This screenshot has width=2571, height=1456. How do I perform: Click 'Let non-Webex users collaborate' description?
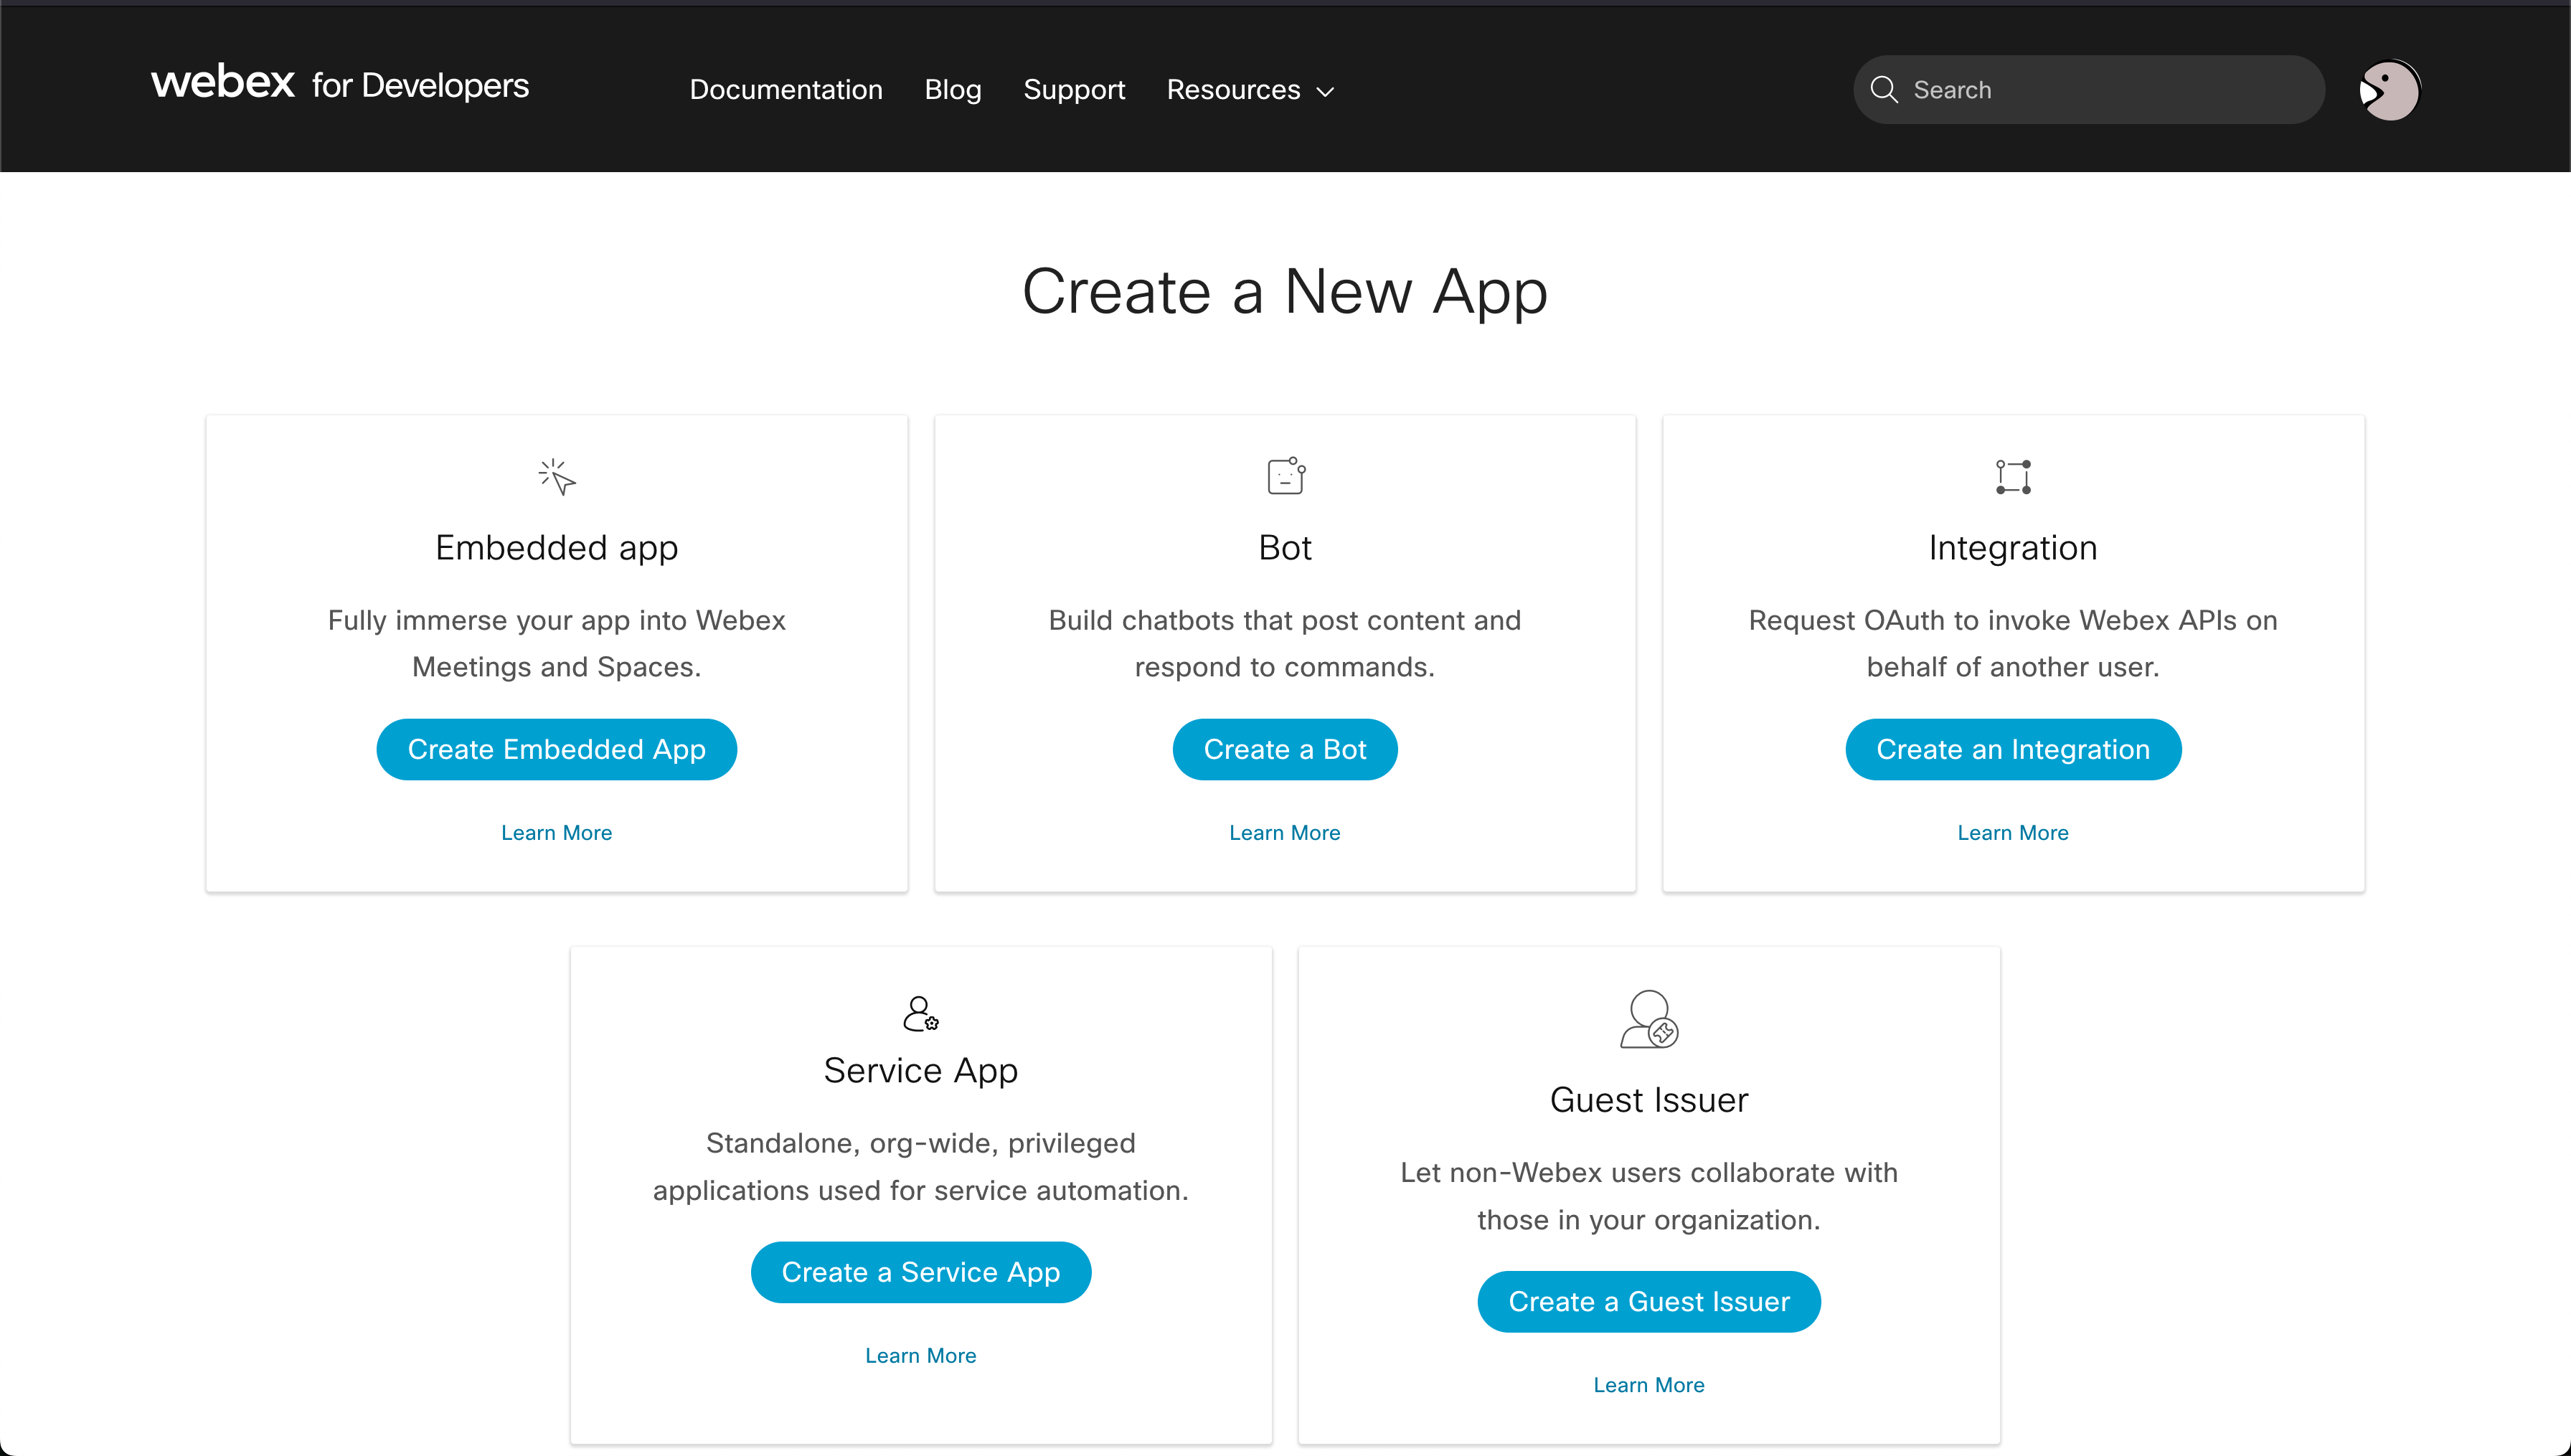1649,1196
